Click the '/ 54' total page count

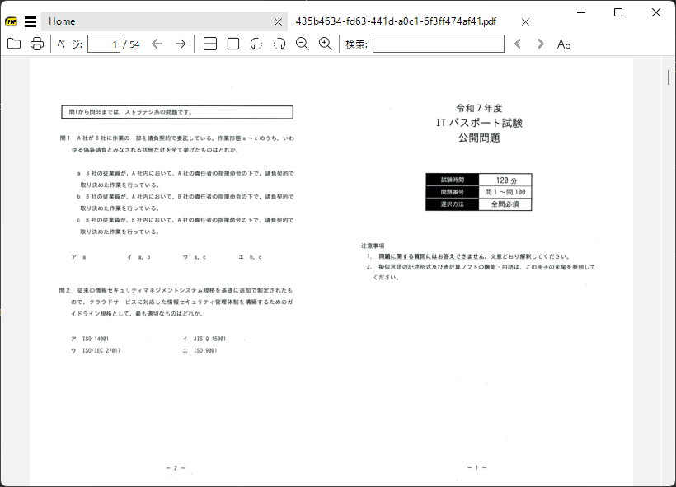click(x=132, y=44)
